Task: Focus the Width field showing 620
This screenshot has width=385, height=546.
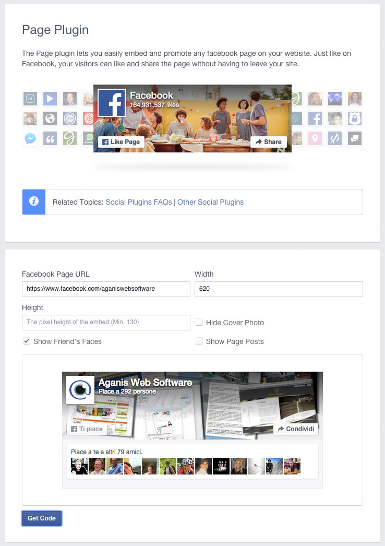Action: point(279,289)
